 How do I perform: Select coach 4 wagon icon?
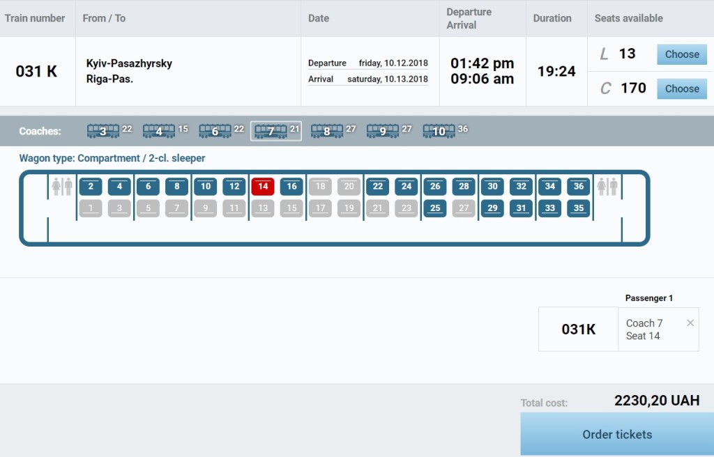[159, 131]
